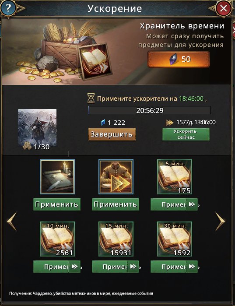235x306 pixels.
Task: Select the golden double-arrow worker item icon
Action: point(116,177)
